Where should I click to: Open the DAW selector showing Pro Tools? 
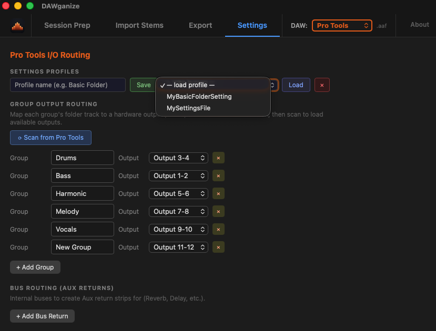click(x=342, y=25)
